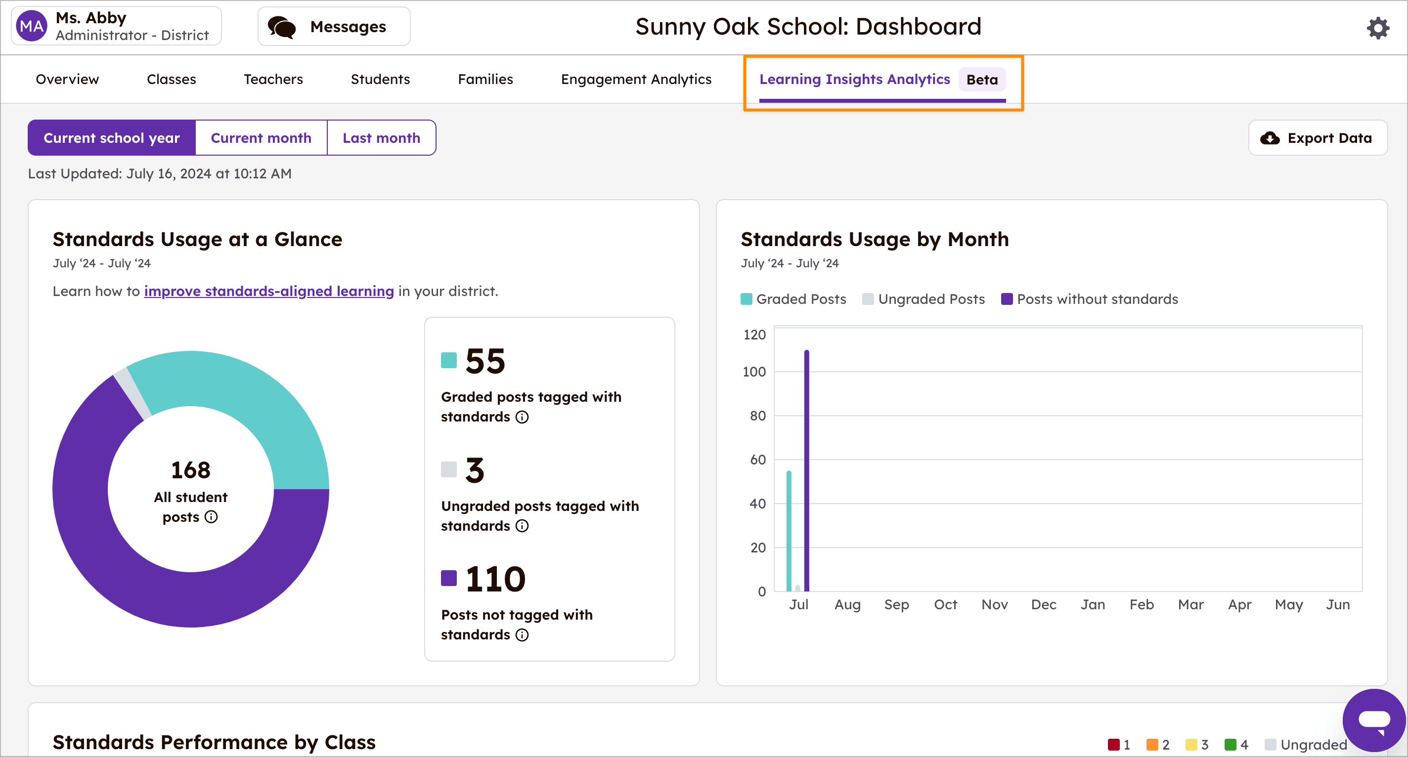Select the Current school year filter
The height and width of the screenshot is (757, 1408).
112,138
